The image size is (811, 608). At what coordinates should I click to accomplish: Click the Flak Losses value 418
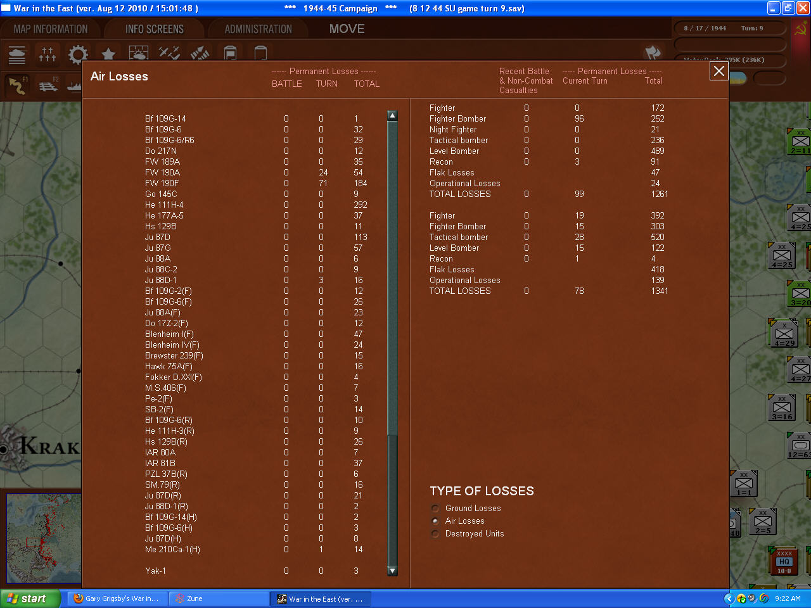[x=658, y=269]
